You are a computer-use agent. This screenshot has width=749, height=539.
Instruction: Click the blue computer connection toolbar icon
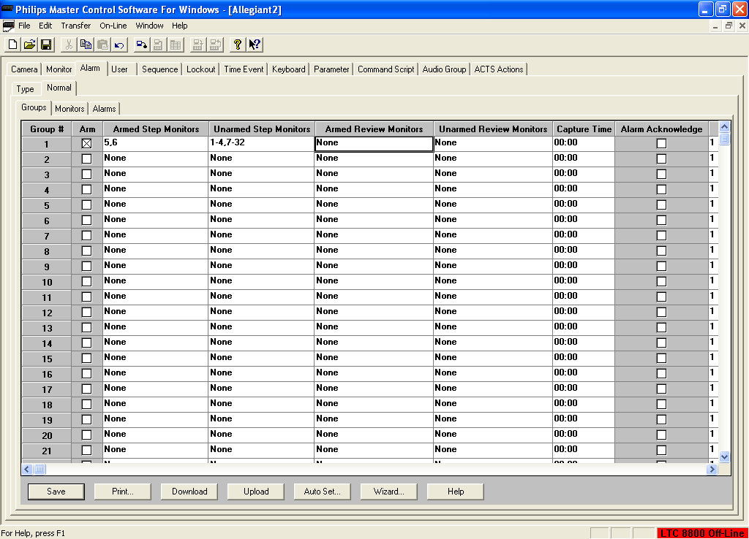141,45
